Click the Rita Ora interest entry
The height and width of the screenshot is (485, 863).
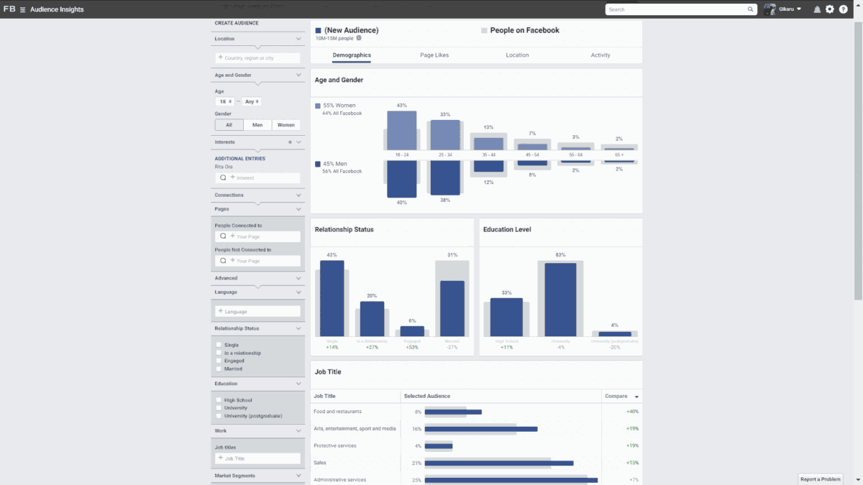pos(224,167)
